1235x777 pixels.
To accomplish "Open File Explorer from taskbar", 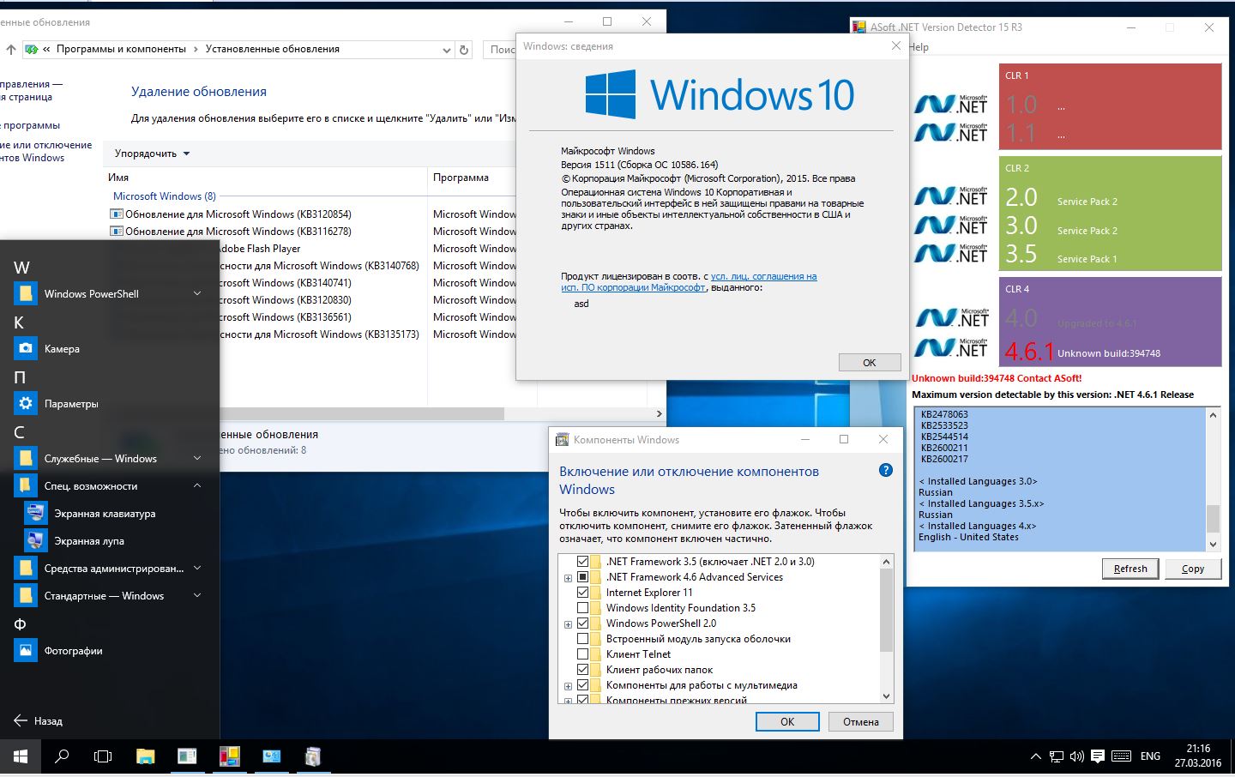I will (146, 756).
